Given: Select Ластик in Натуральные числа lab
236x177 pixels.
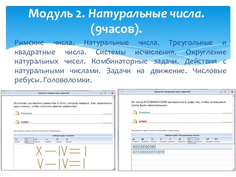Looking at the screenshot, I should pos(199,140).
